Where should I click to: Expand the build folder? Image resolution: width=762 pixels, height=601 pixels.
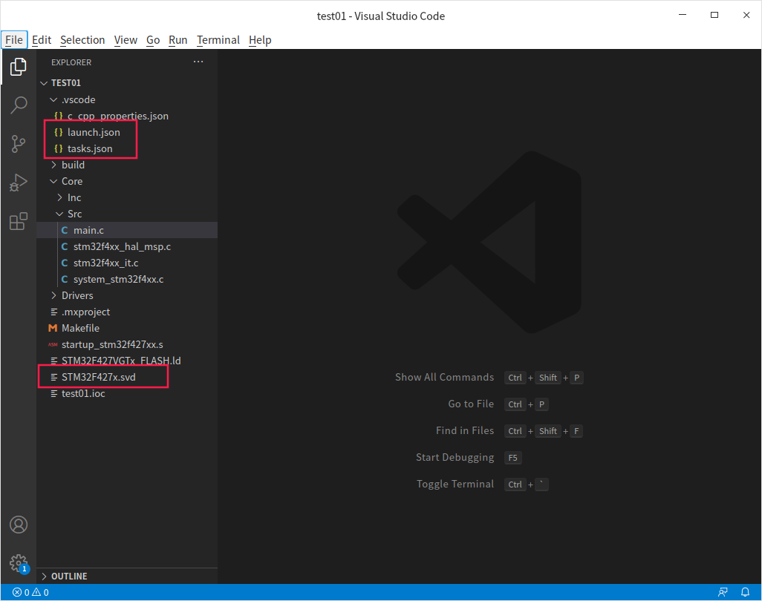127,165
